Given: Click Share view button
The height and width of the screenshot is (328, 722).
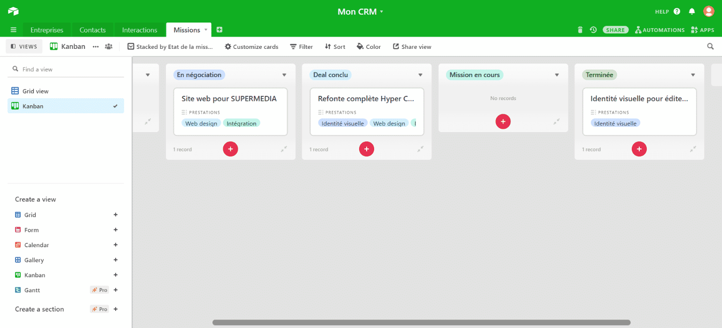Looking at the screenshot, I should 412,47.
